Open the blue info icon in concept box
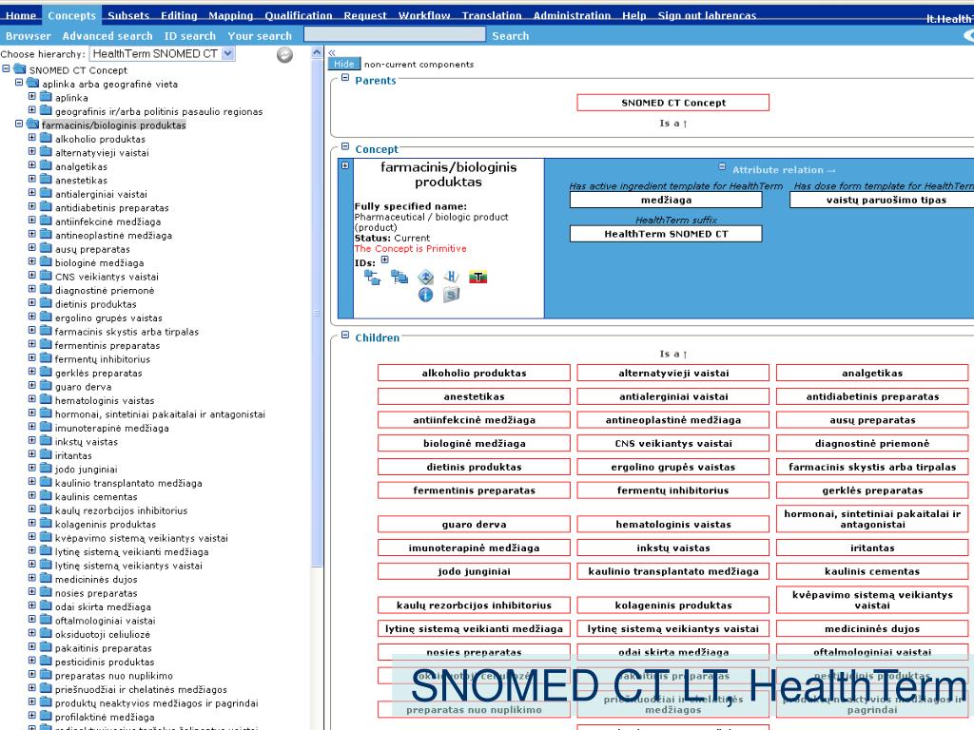974x730 pixels. pyautogui.click(x=425, y=295)
